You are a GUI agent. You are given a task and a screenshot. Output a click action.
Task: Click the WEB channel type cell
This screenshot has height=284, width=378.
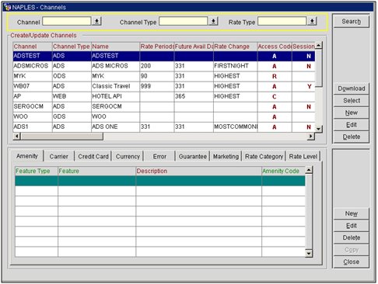[x=72, y=96]
